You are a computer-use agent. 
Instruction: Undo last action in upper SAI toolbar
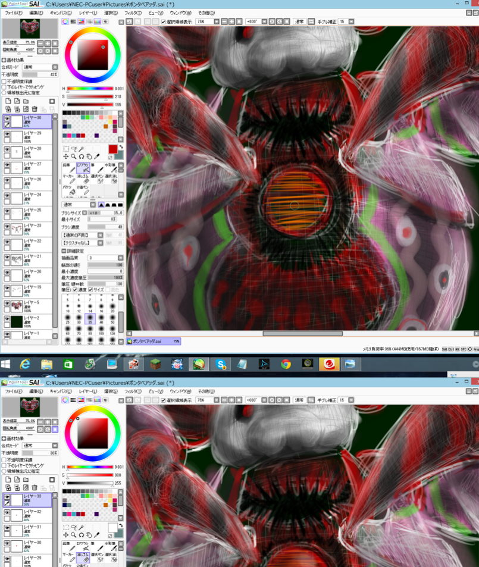tap(129, 21)
